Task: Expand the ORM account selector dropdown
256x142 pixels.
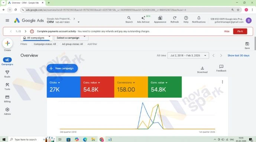Action: [78, 22]
